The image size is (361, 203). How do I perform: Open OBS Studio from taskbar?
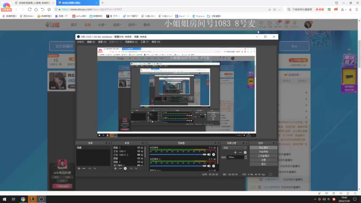coord(42,199)
